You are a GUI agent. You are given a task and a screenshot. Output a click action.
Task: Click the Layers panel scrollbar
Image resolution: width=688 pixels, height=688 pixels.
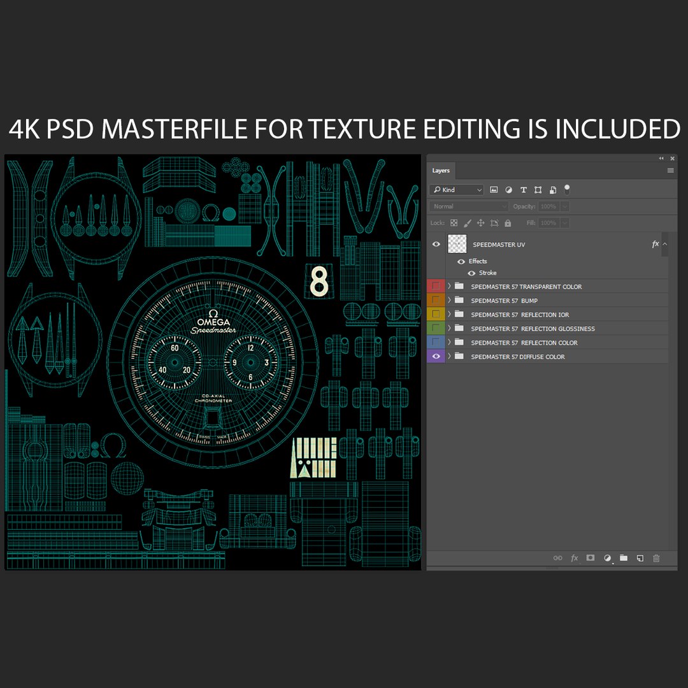(x=672, y=391)
